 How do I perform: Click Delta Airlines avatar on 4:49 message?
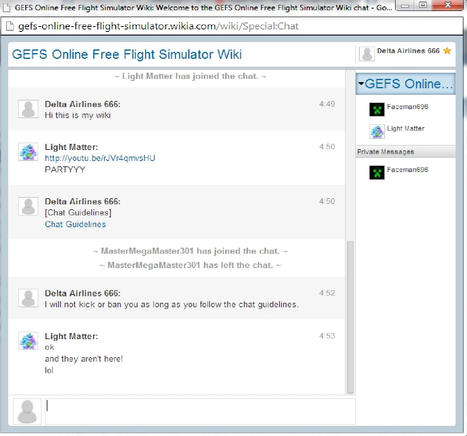[x=28, y=109]
